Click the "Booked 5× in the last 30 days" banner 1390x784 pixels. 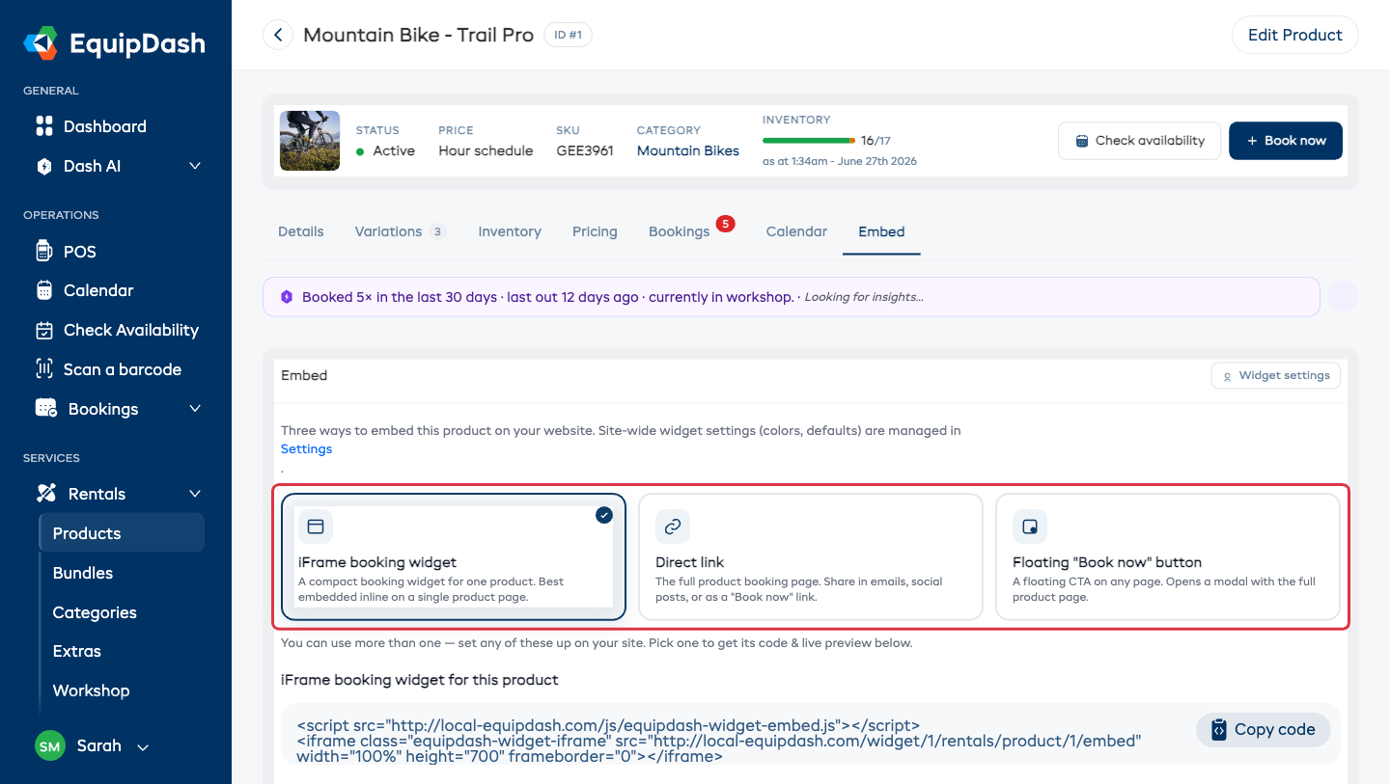792,297
